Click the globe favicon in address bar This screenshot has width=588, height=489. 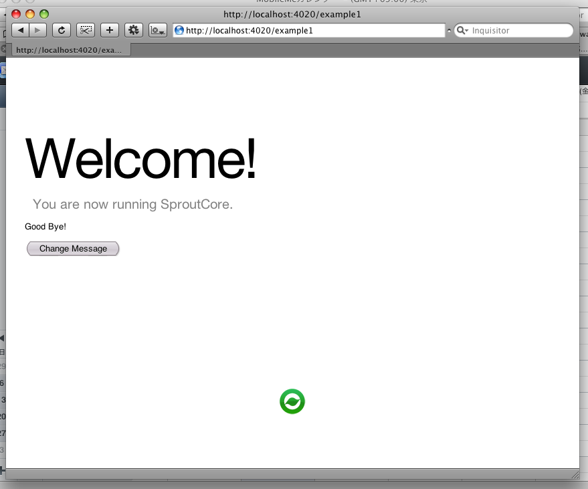pyautogui.click(x=179, y=31)
